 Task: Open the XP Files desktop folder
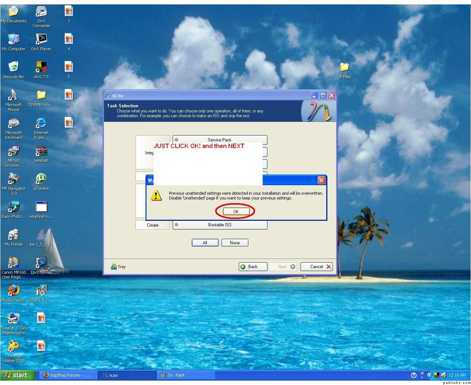point(344,67)
